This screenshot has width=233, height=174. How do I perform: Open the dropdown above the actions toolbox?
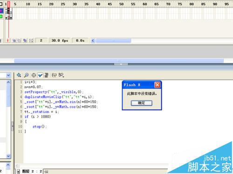(x=8, y=75)
